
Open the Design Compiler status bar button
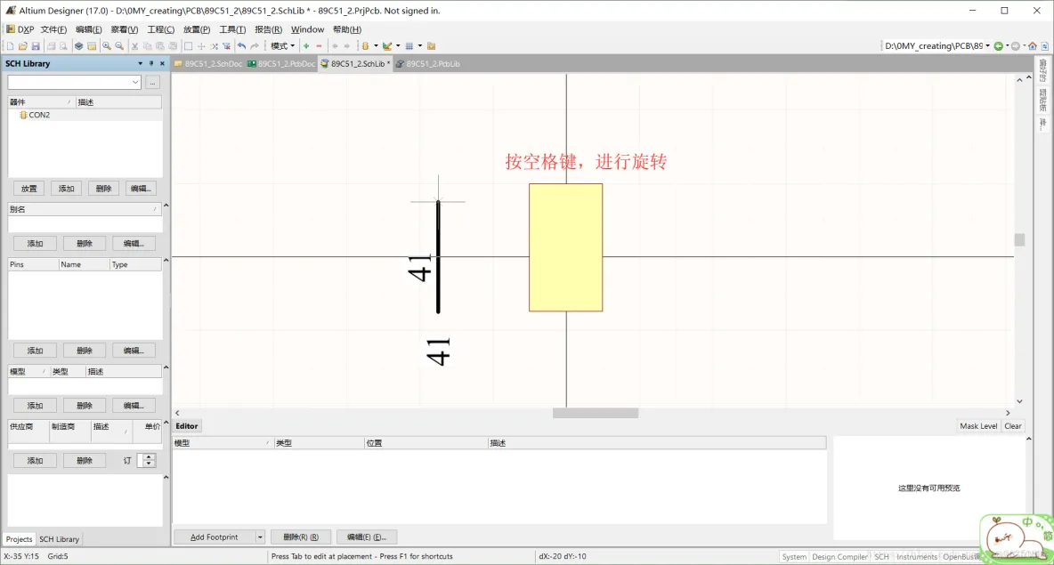tap(839, 557)
